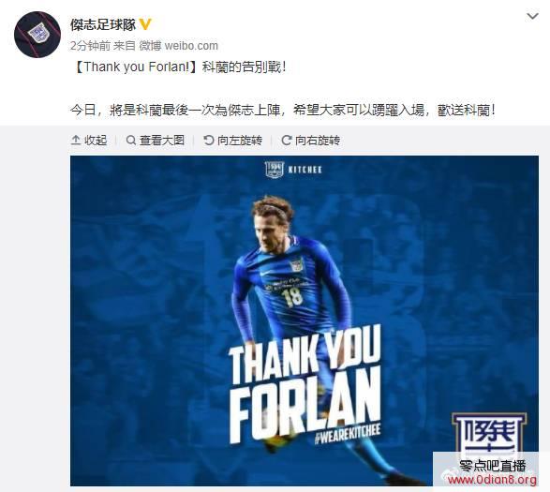Rotate image with 向右旋转 label
550x492 pixels.
click(311, 141)
